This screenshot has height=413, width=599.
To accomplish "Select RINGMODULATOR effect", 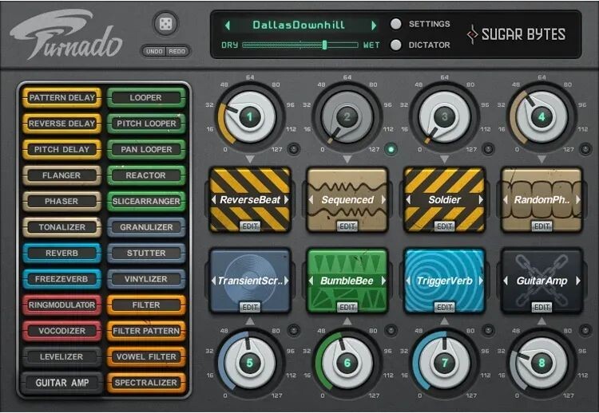I will pos(61,305).
